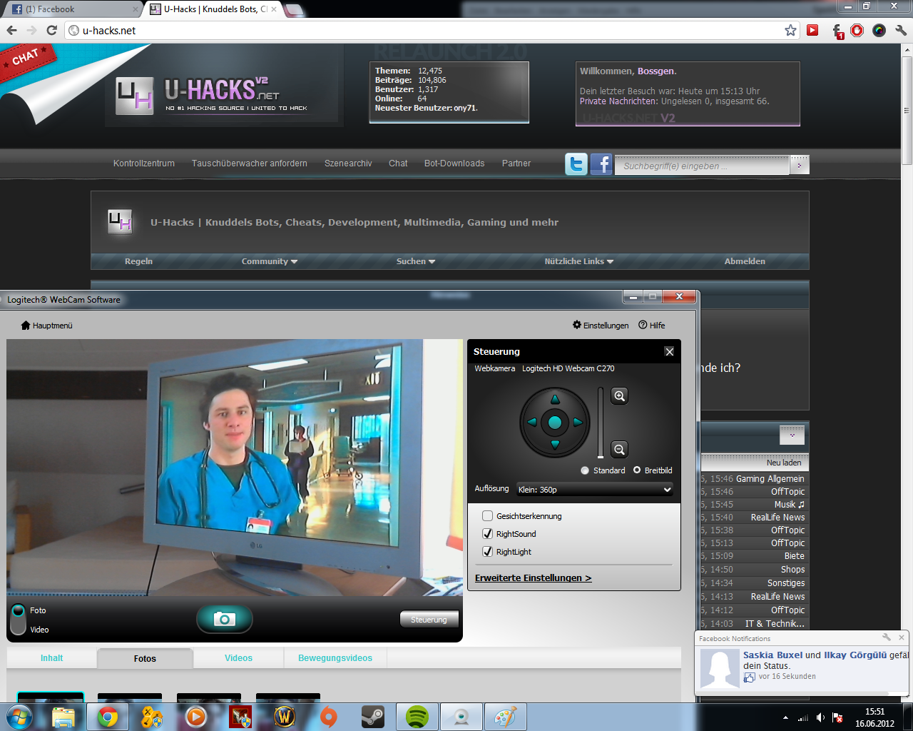
Task: Open Tauschüberwacher anfordern link
Action: click(250, 163)
